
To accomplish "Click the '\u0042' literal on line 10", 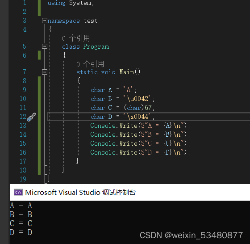I will pos(137,99).
